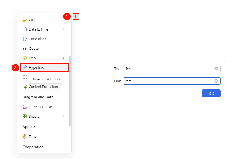Click the 'Applets' section heading
Image resolution: width=247 pixels, height=159 pixels.
tap(29, 127)
